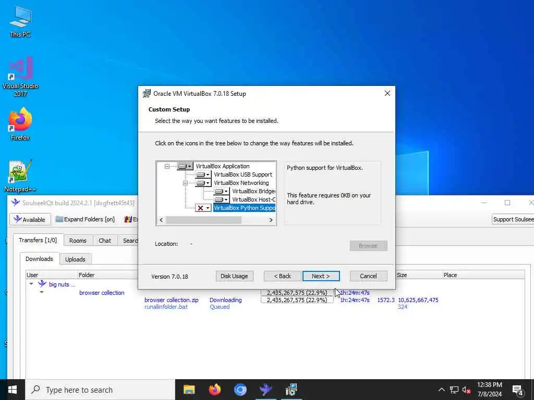Switch to the Rooms tab
This screenshot has height=400, width=534.
pyautogui.click(x=78, y=241)
